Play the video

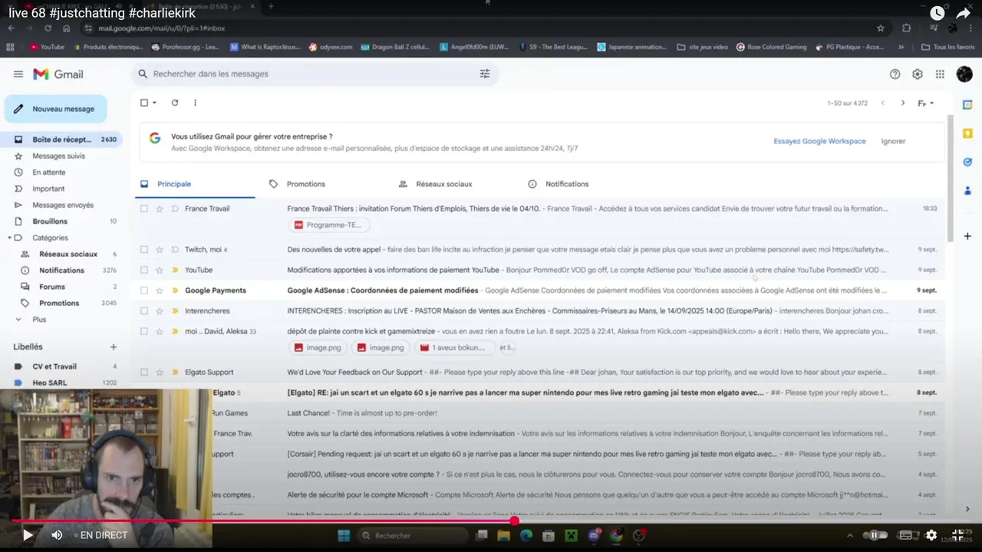[28, 535]
